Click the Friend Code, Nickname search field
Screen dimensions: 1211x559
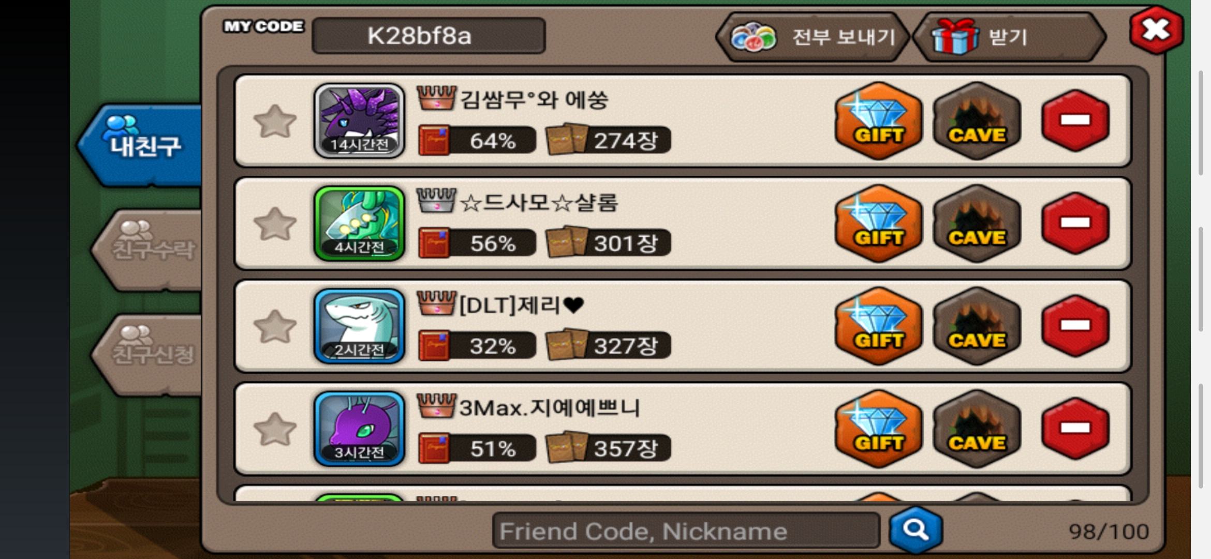pyautogui.click(x=686, y=531)
